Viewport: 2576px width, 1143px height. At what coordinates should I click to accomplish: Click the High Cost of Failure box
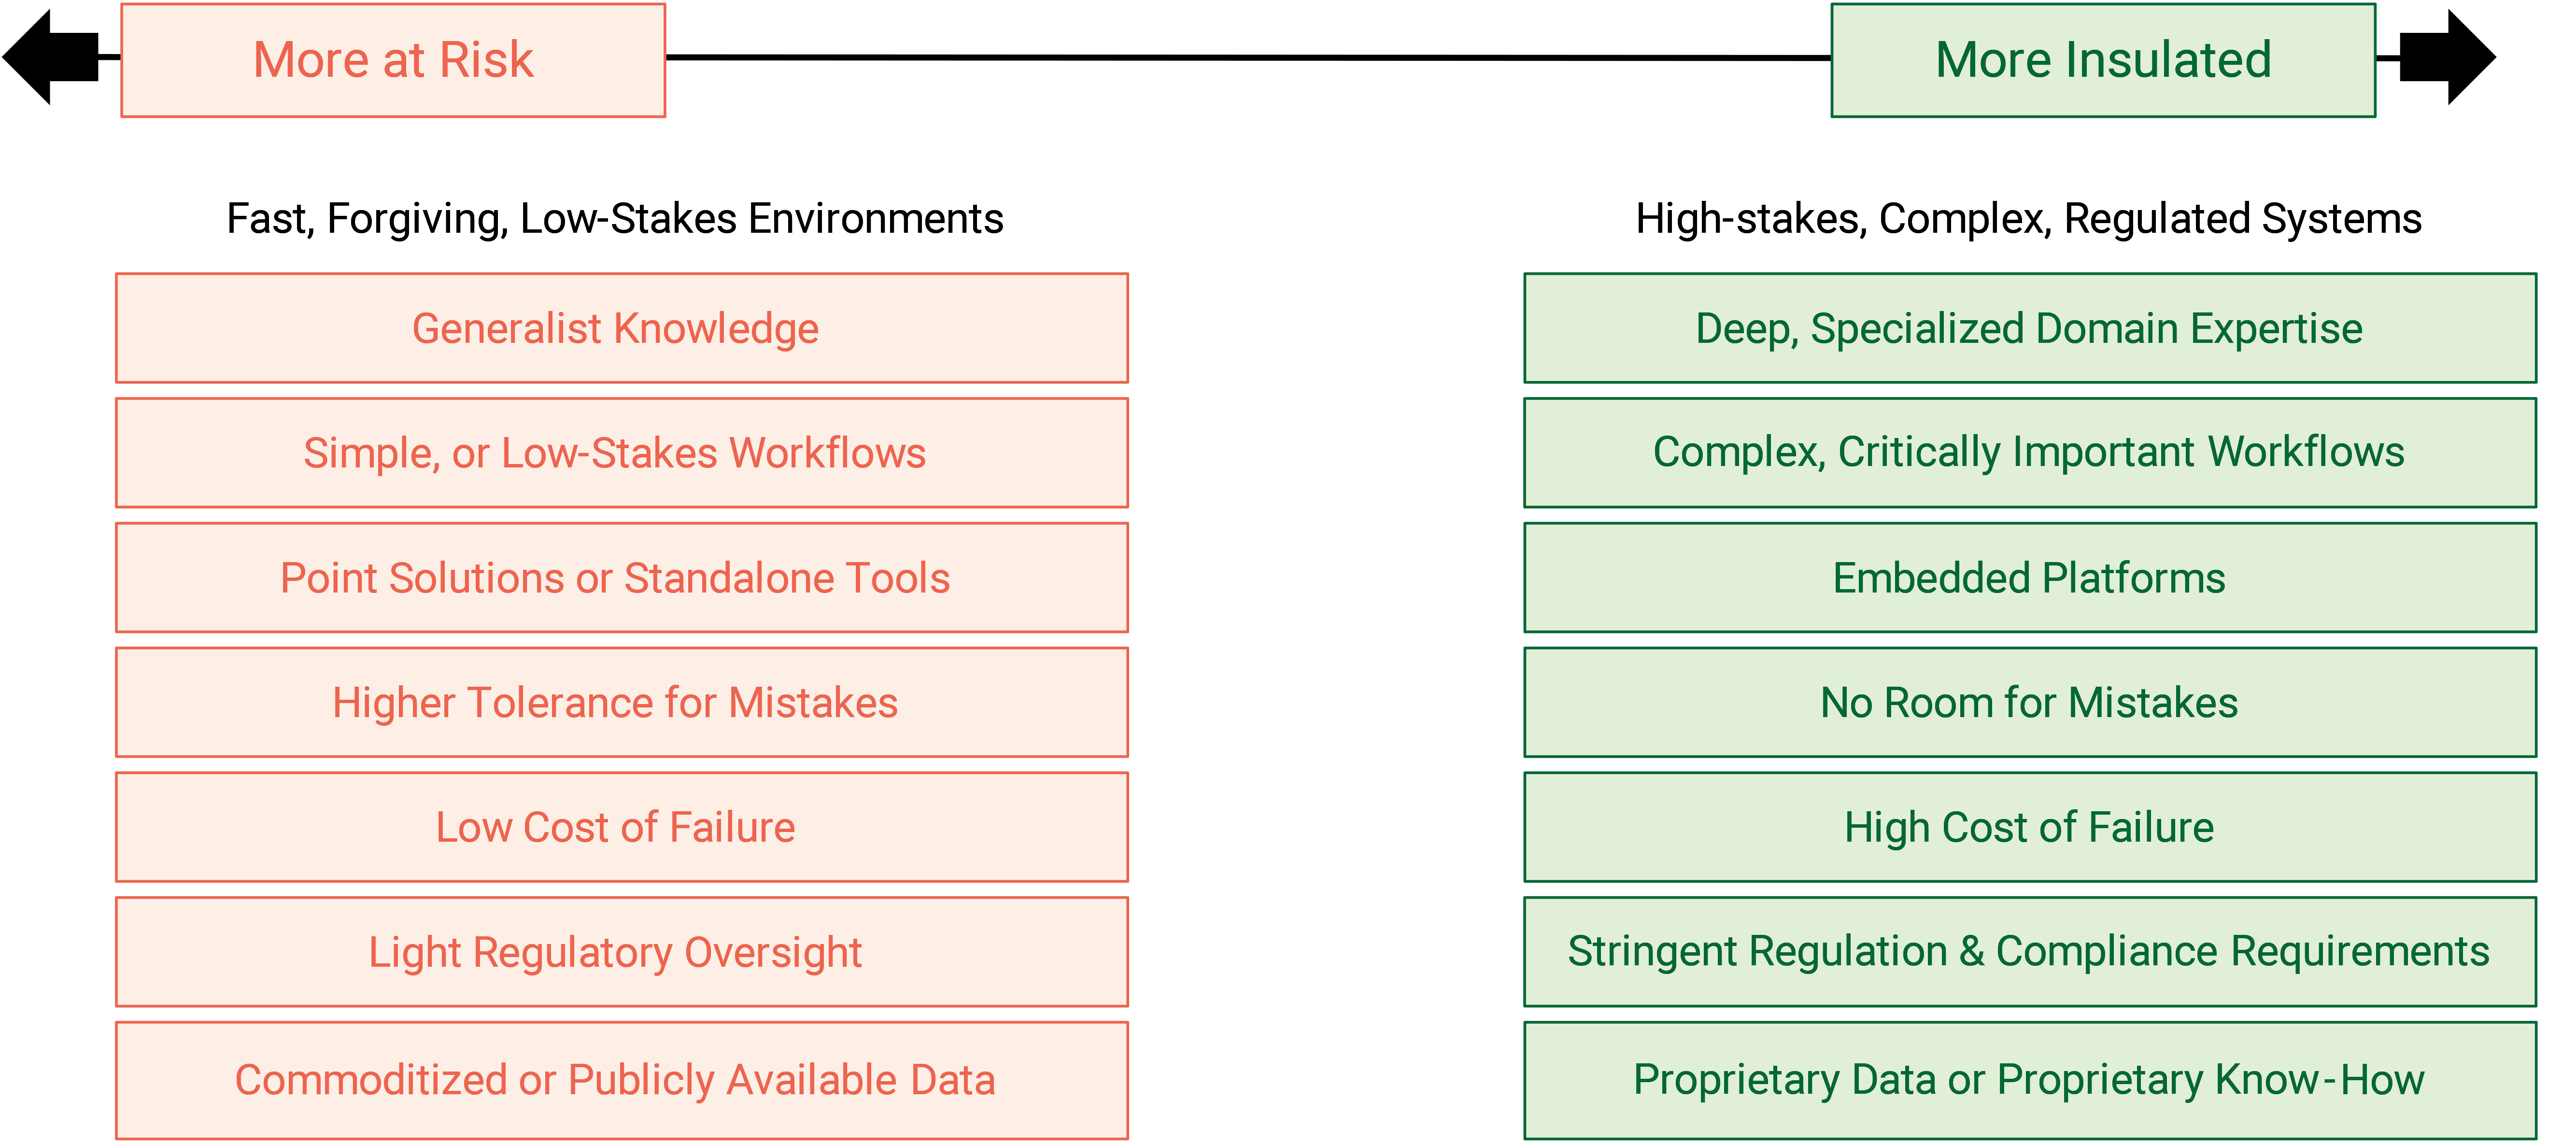(2030, 827)
